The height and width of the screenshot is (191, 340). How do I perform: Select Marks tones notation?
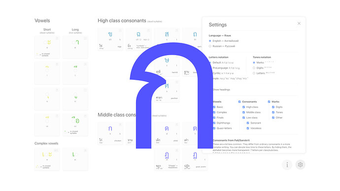tap(254, 63)
